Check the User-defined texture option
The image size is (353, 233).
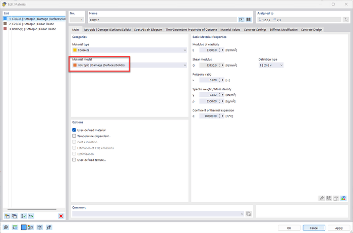(x=74, y=160)
